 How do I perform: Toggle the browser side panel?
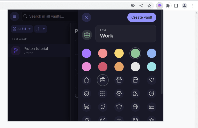[x=176, y=6]
